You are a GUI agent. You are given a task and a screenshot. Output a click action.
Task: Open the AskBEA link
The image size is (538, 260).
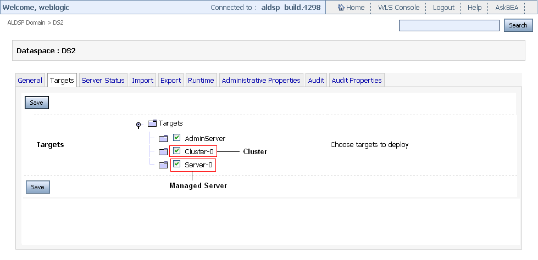pyautogui.click(x=507, y=7)
